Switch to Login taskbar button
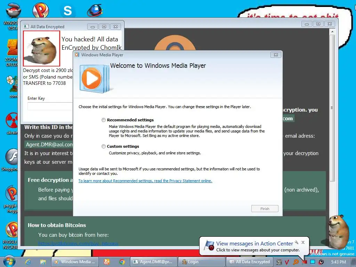This screenshot has width=356, height=267. tap(201, 262)
